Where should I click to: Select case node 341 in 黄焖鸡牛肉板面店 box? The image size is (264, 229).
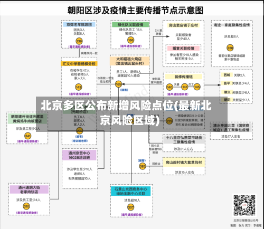tap(28, 136)
